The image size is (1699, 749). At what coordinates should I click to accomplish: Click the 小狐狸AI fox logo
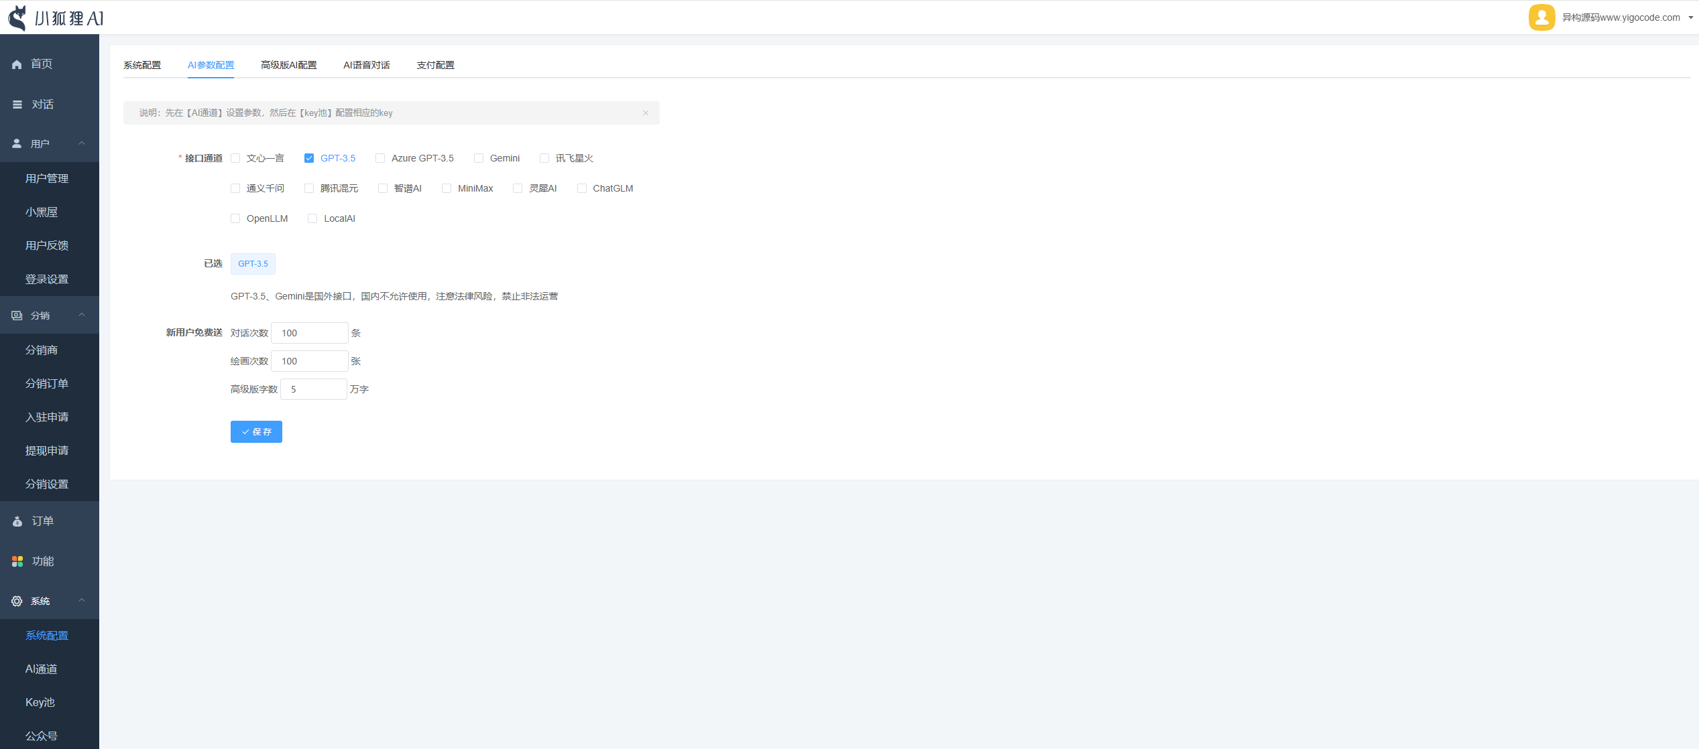click(x=18, y=18)
